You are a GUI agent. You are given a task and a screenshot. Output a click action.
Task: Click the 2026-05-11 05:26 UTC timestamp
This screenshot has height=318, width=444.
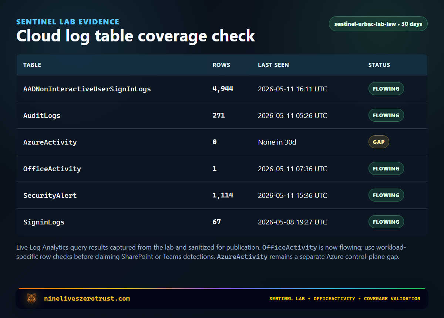coord(293,116)
